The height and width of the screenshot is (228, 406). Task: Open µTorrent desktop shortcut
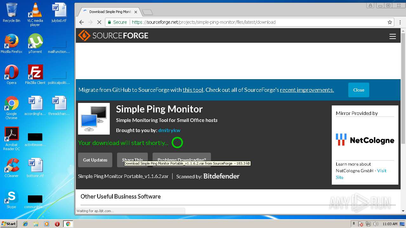(35, 44)
